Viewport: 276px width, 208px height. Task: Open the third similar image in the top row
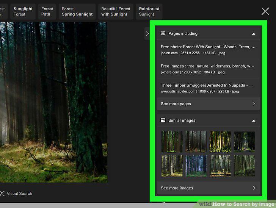point(220,142)
